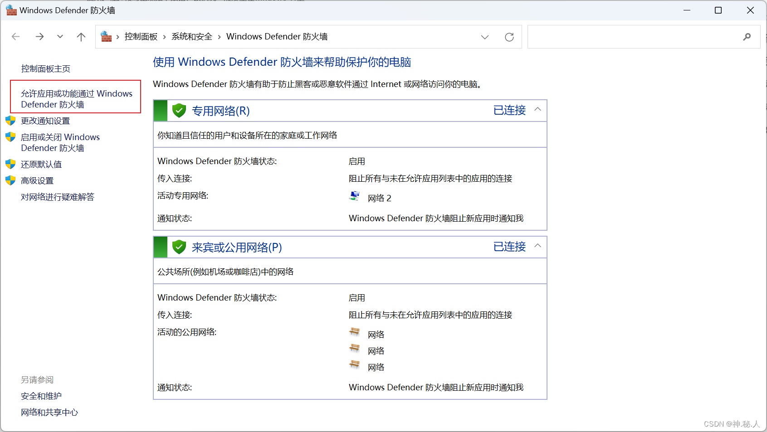Image resolution: width=767 pixels, height=432 pixels.
Task: Collapse the 专用网络 section with its chevron
Action: point(538,109)
